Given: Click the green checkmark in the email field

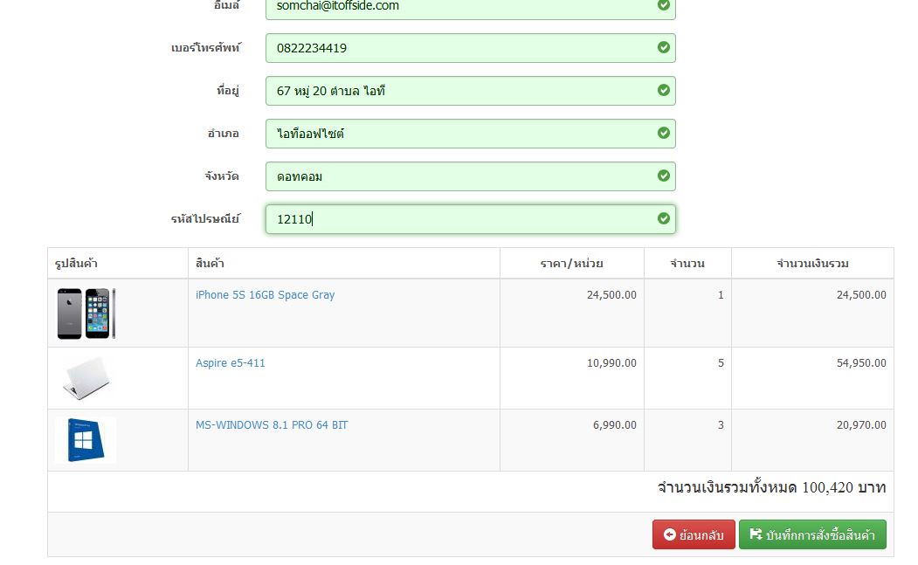Looking at the screenshot, I should tap(663, 5).
